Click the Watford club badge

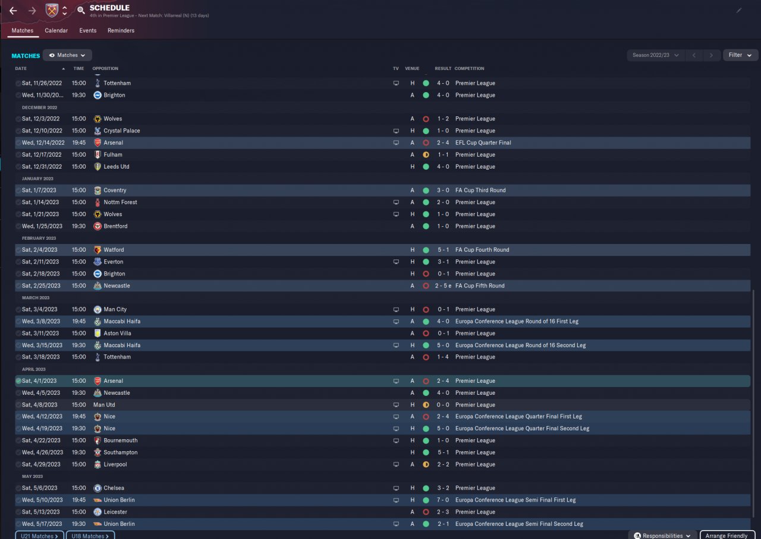98,250
